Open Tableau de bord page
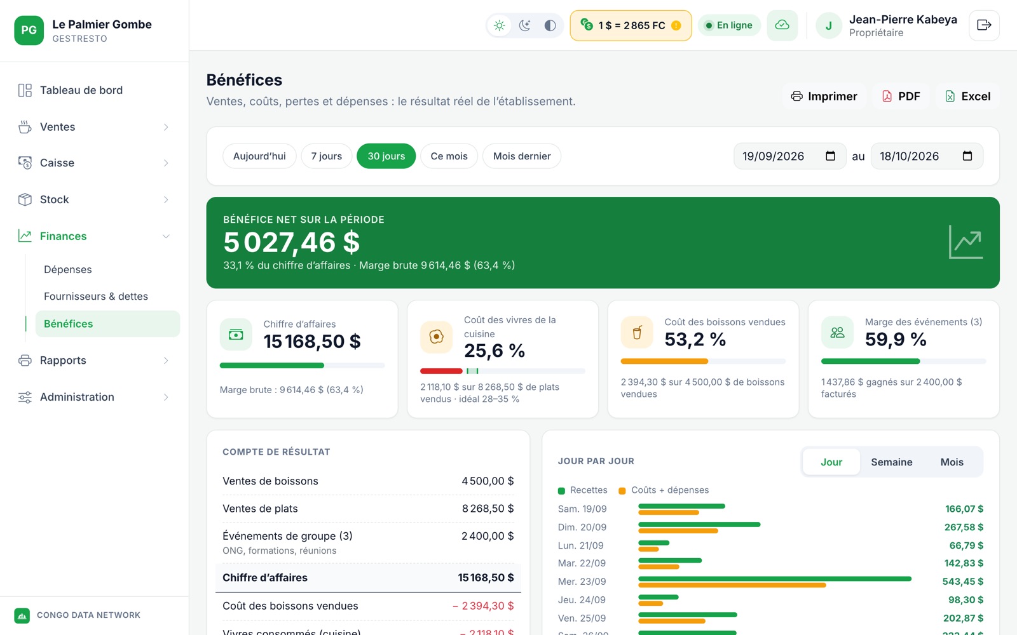The height and width of the screenshot is (635, 1017). click(94, 90)
